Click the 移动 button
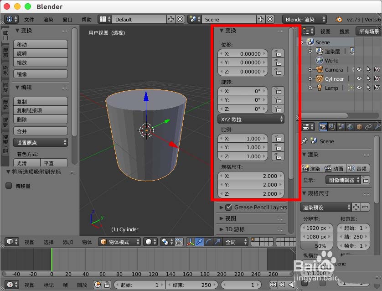This screenshot has height=291, width=382. (x=41, y=44)
